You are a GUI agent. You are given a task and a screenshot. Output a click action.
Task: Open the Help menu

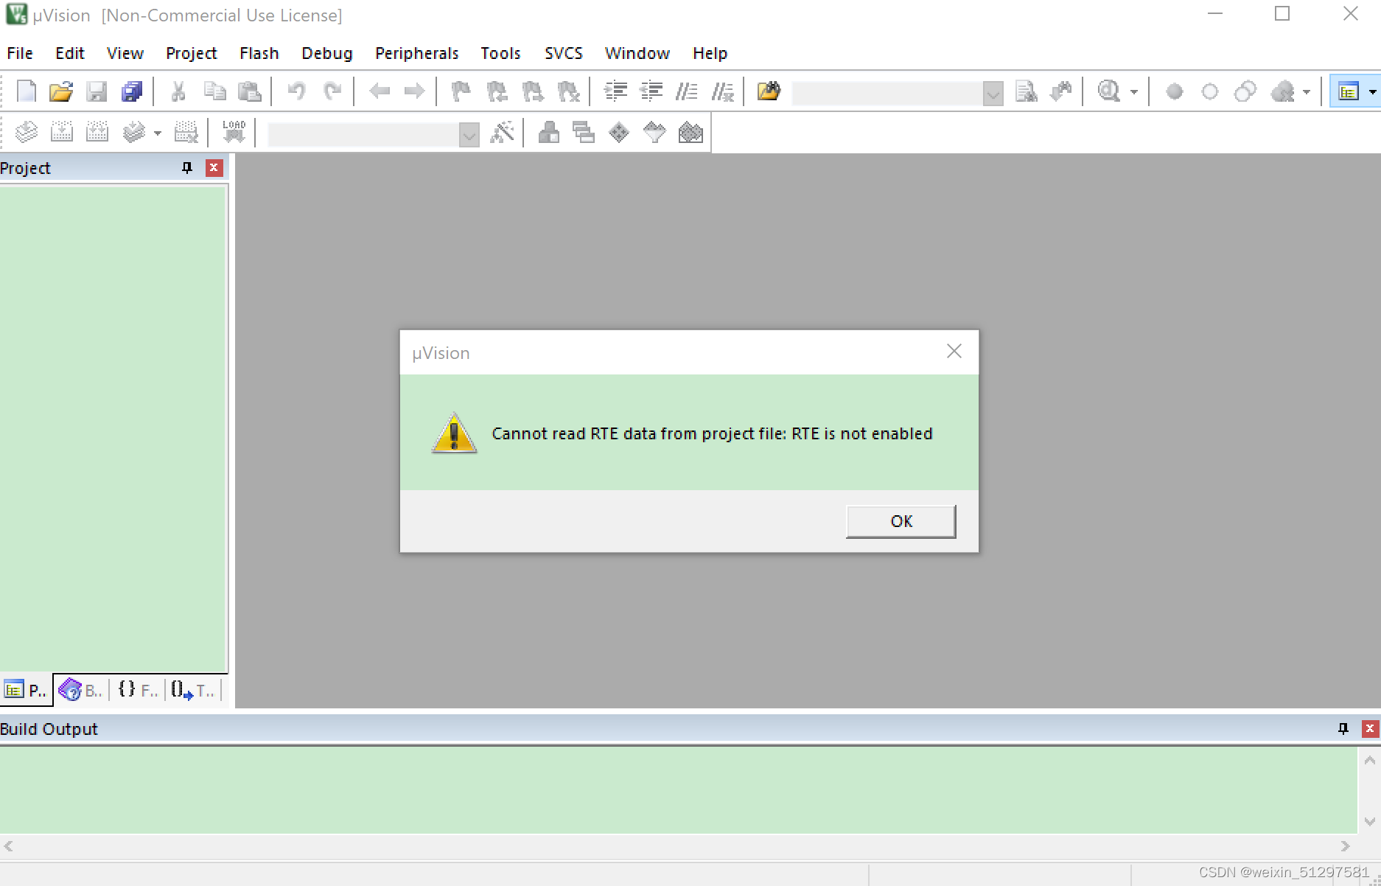click(x=710, y=53)
